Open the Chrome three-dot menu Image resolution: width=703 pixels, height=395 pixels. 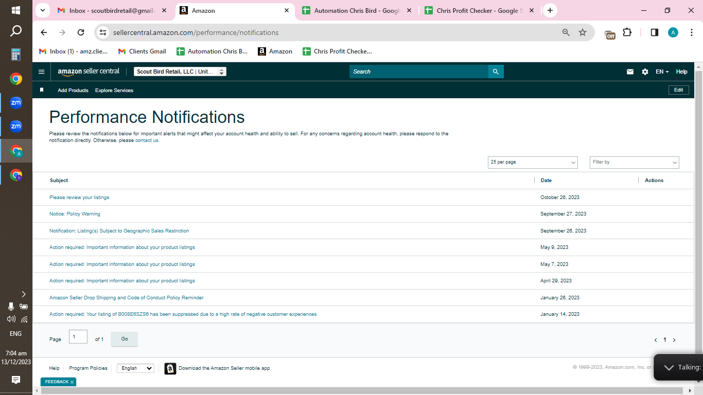pos(692,32)
